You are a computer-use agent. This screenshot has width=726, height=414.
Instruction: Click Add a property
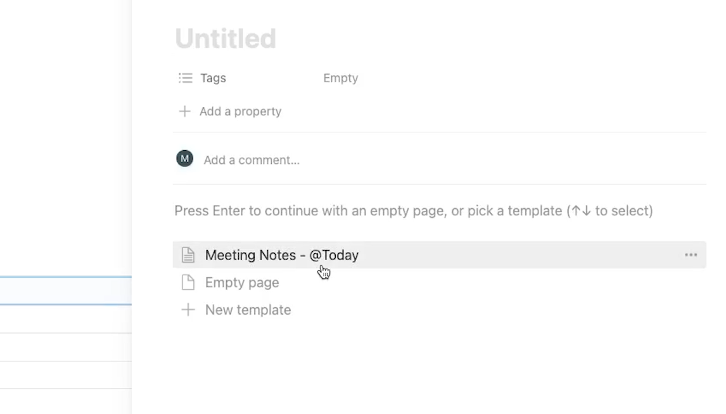pos(240,111)
